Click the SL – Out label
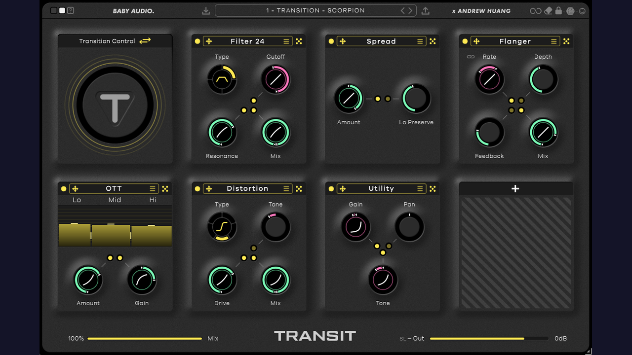632x355 pixels. click(412, 339)
